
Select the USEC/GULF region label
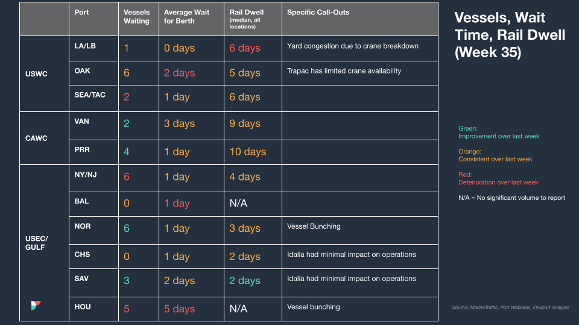37,243
